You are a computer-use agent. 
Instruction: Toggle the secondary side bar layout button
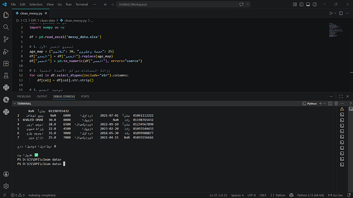pos(315,4)
